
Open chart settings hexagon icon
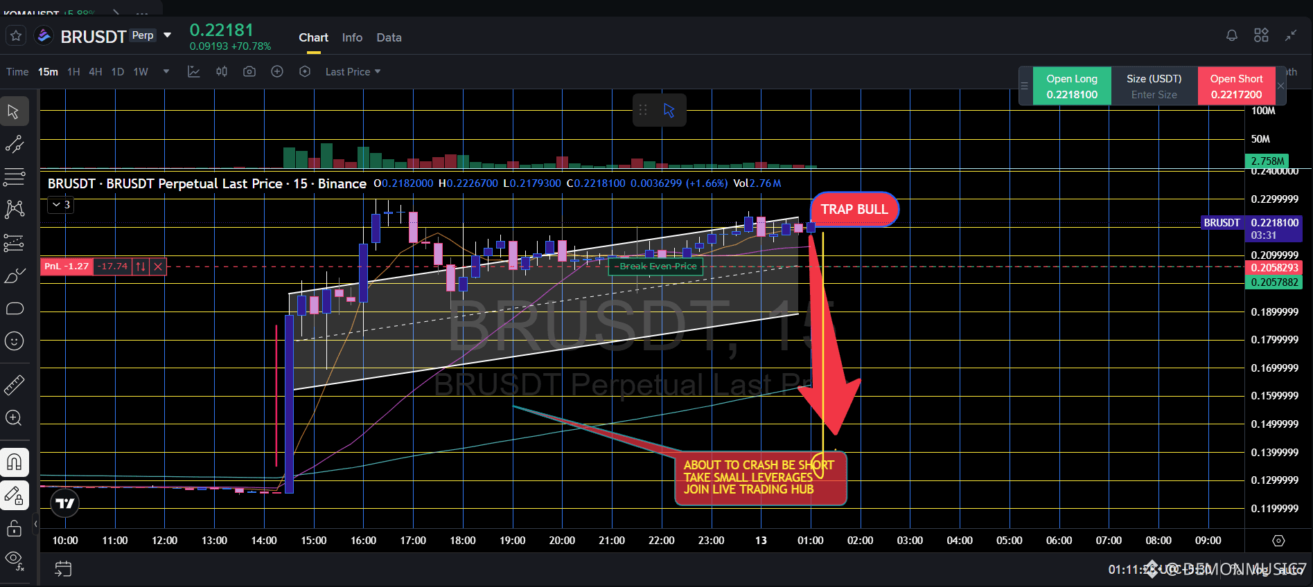(x=305, y=72)
